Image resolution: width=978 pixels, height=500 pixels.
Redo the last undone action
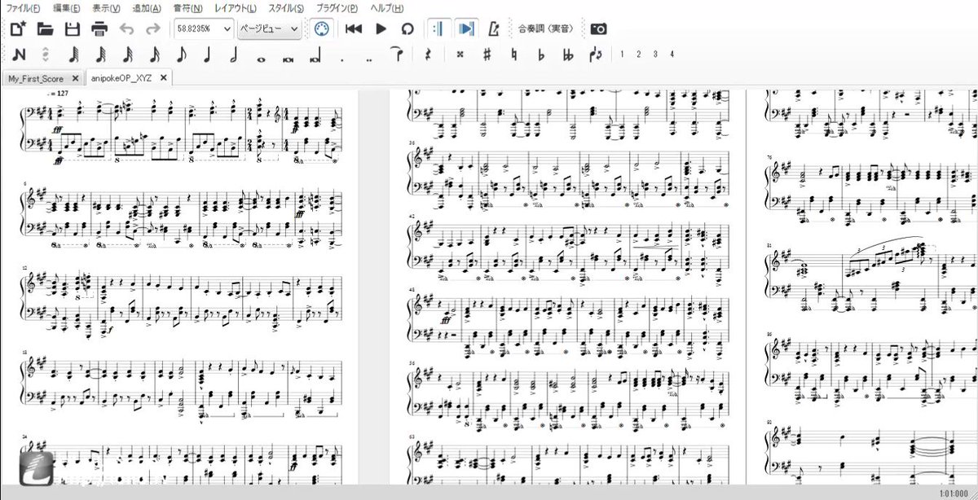[x=152, y=29]
